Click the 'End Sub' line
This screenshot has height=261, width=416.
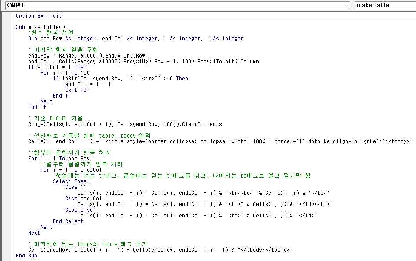pyautogui.click(x=26, y=256)
